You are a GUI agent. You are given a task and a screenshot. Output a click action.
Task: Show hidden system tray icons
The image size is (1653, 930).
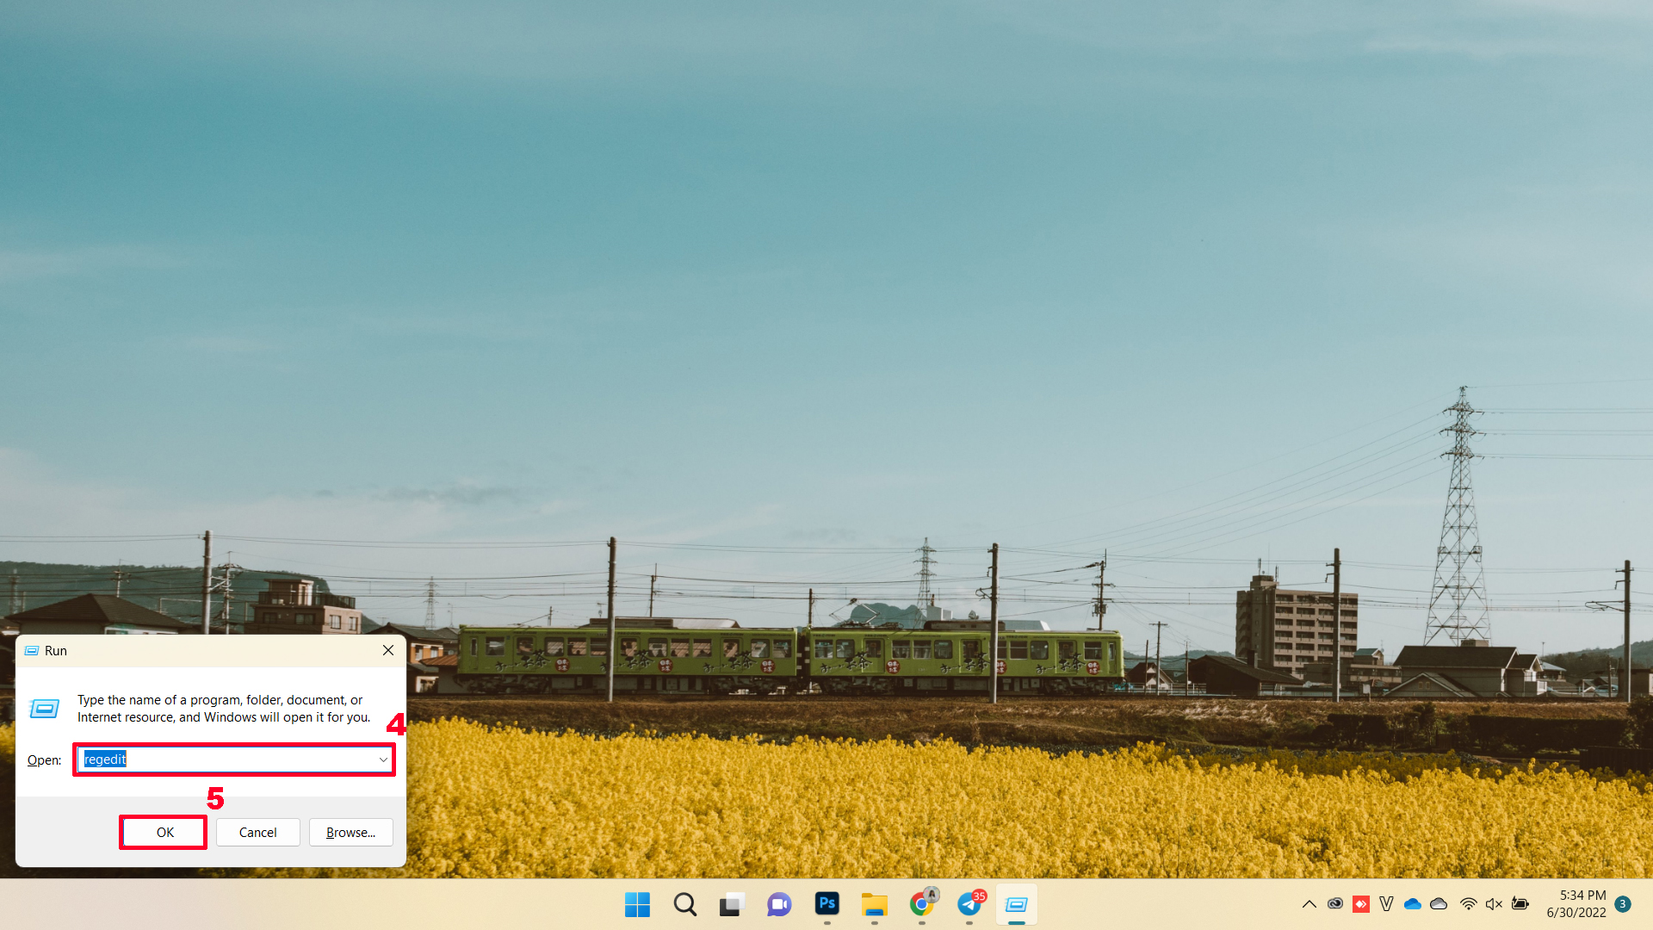tap(1309, 904)
